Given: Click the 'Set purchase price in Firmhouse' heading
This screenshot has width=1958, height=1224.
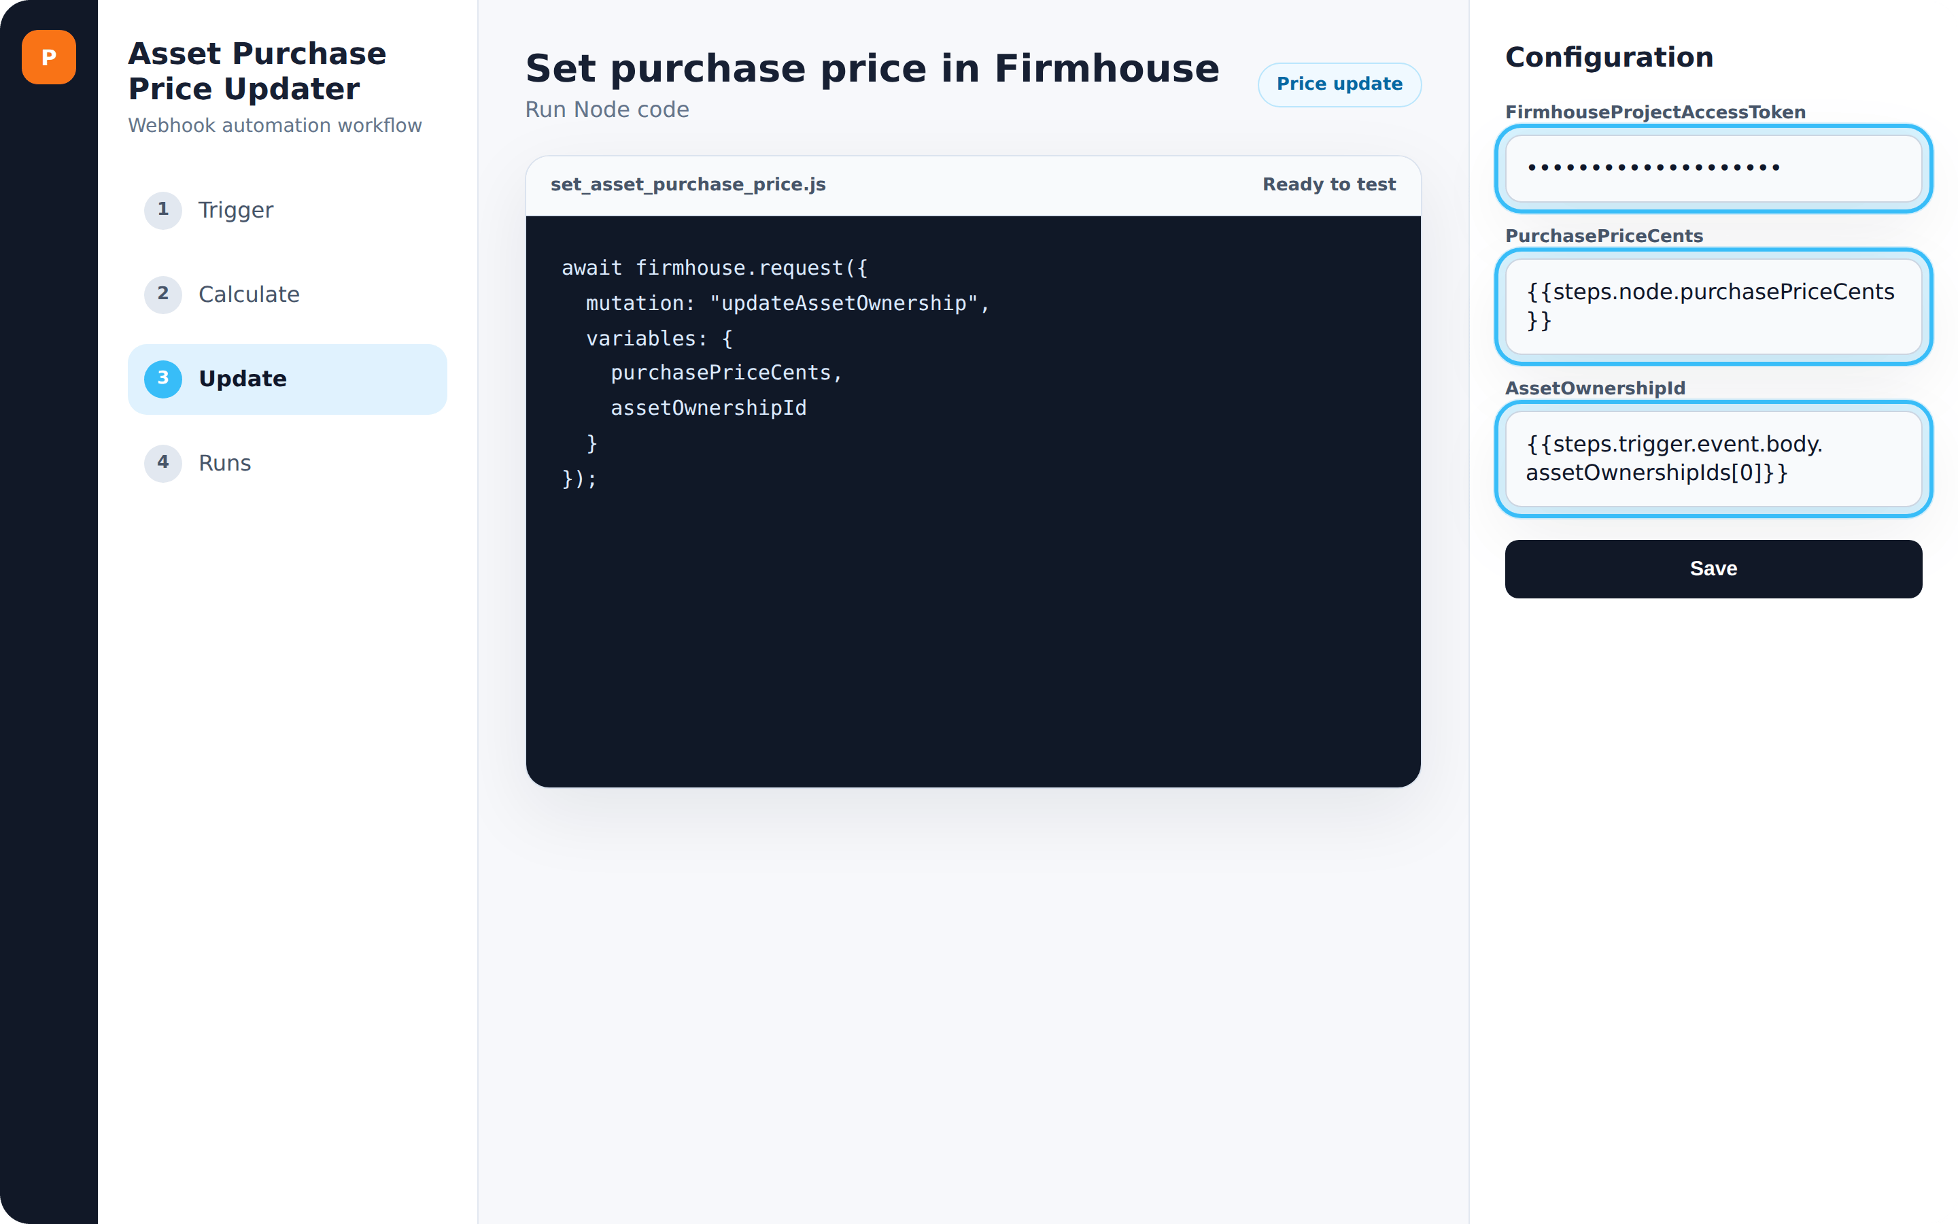Looking at the screenshot, I should coord(872,69).
